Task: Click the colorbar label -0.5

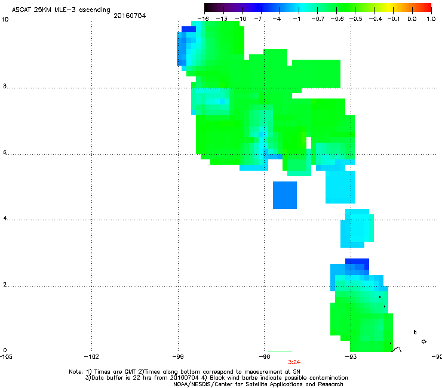Action: tap(356, 19)
